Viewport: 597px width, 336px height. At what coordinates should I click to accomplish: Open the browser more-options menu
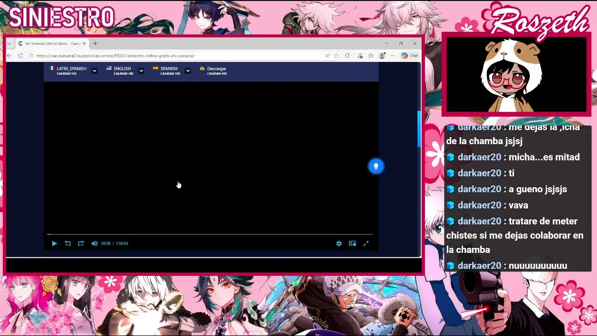click(393, 56)
